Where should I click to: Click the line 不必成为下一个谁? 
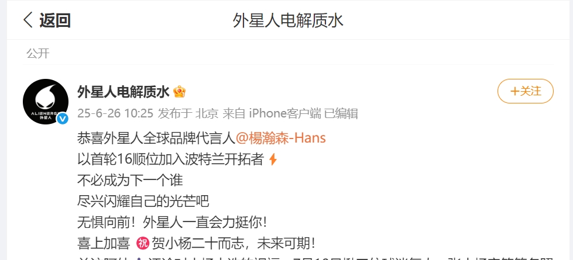point(130,180)
